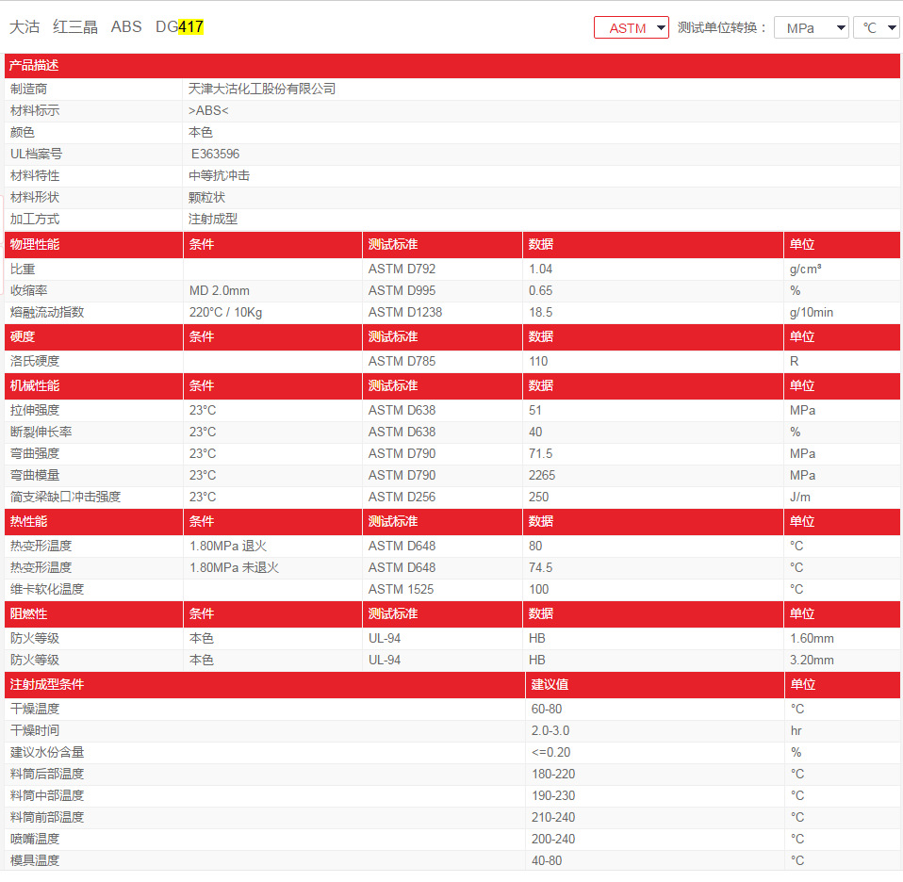Click moisture content value <=0.20
This screenshot has width=903, height=882.
pyautogui.click(x=550, y=752)
